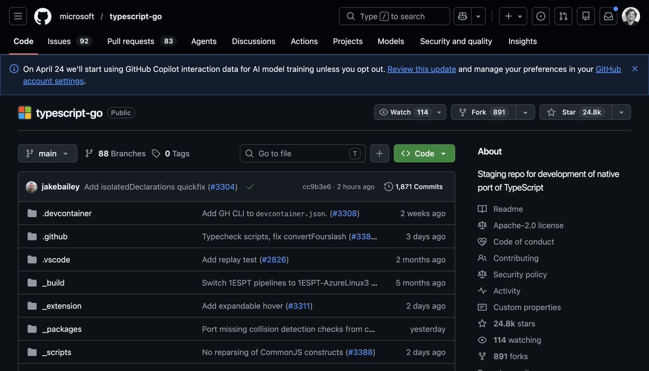View the 0 Tags link
This screenshot has width=649, height=371.
click(170, 153)
